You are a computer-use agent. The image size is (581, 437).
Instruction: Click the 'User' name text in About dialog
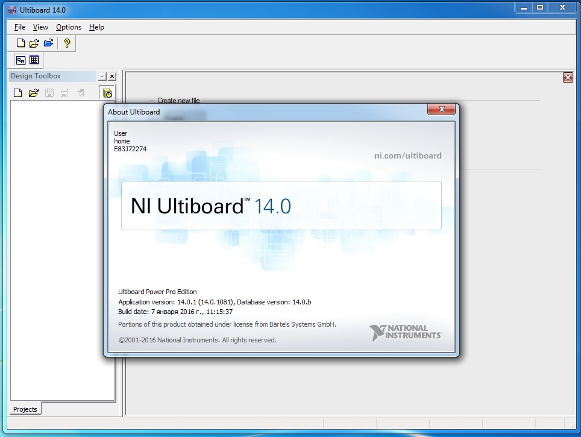121,133
